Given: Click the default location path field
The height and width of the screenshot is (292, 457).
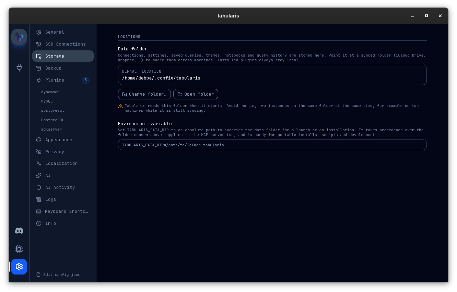Looking at the screenshot, I should tap(272, 75).
